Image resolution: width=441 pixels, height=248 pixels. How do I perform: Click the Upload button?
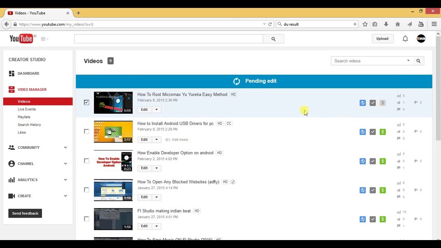tap(382, 39)
